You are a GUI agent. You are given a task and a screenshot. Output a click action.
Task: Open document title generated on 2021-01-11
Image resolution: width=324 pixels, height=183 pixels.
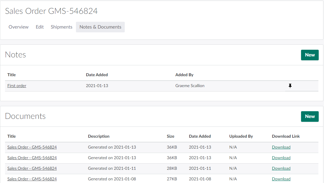click(x=32, y=168)
